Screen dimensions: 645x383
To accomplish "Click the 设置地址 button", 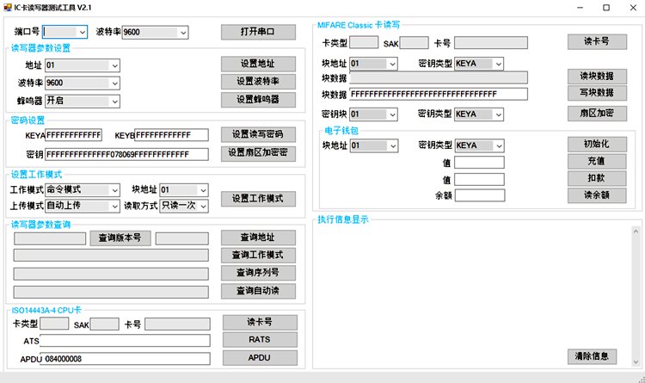I will point(259,64).
